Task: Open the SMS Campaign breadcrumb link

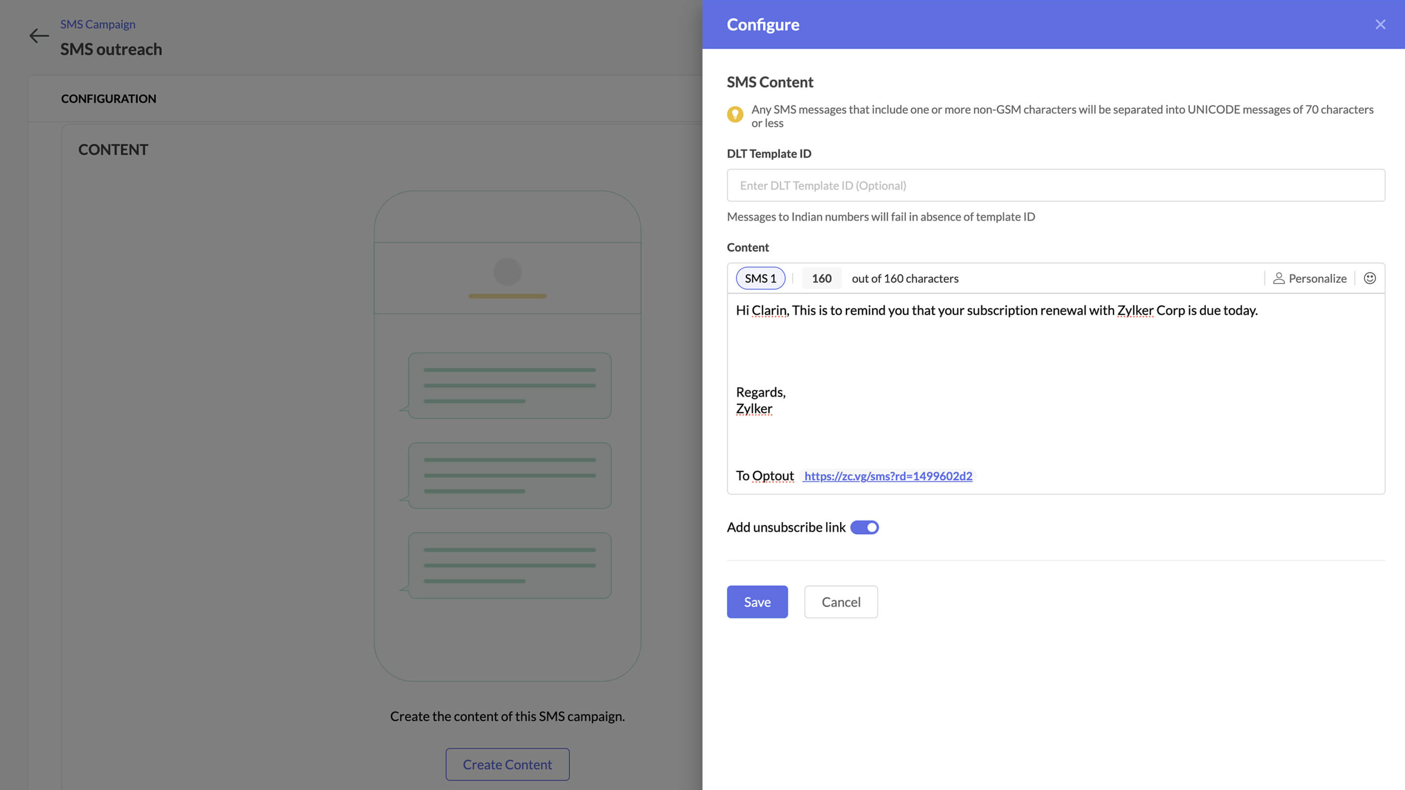Action: pyautogui.click(x=98, y=24)
